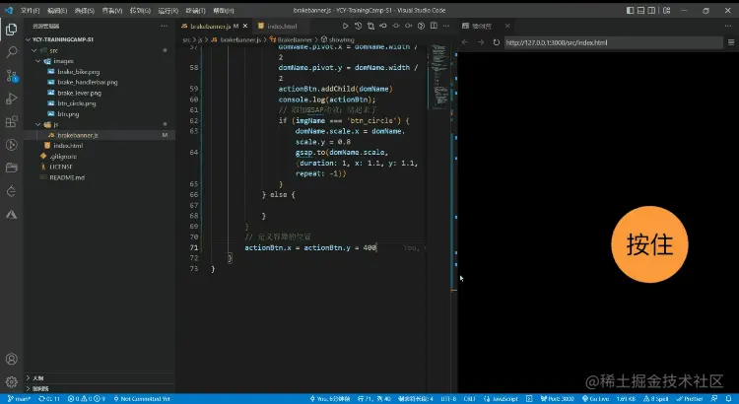Open btn.png in file tree

[x=68, y=114]
